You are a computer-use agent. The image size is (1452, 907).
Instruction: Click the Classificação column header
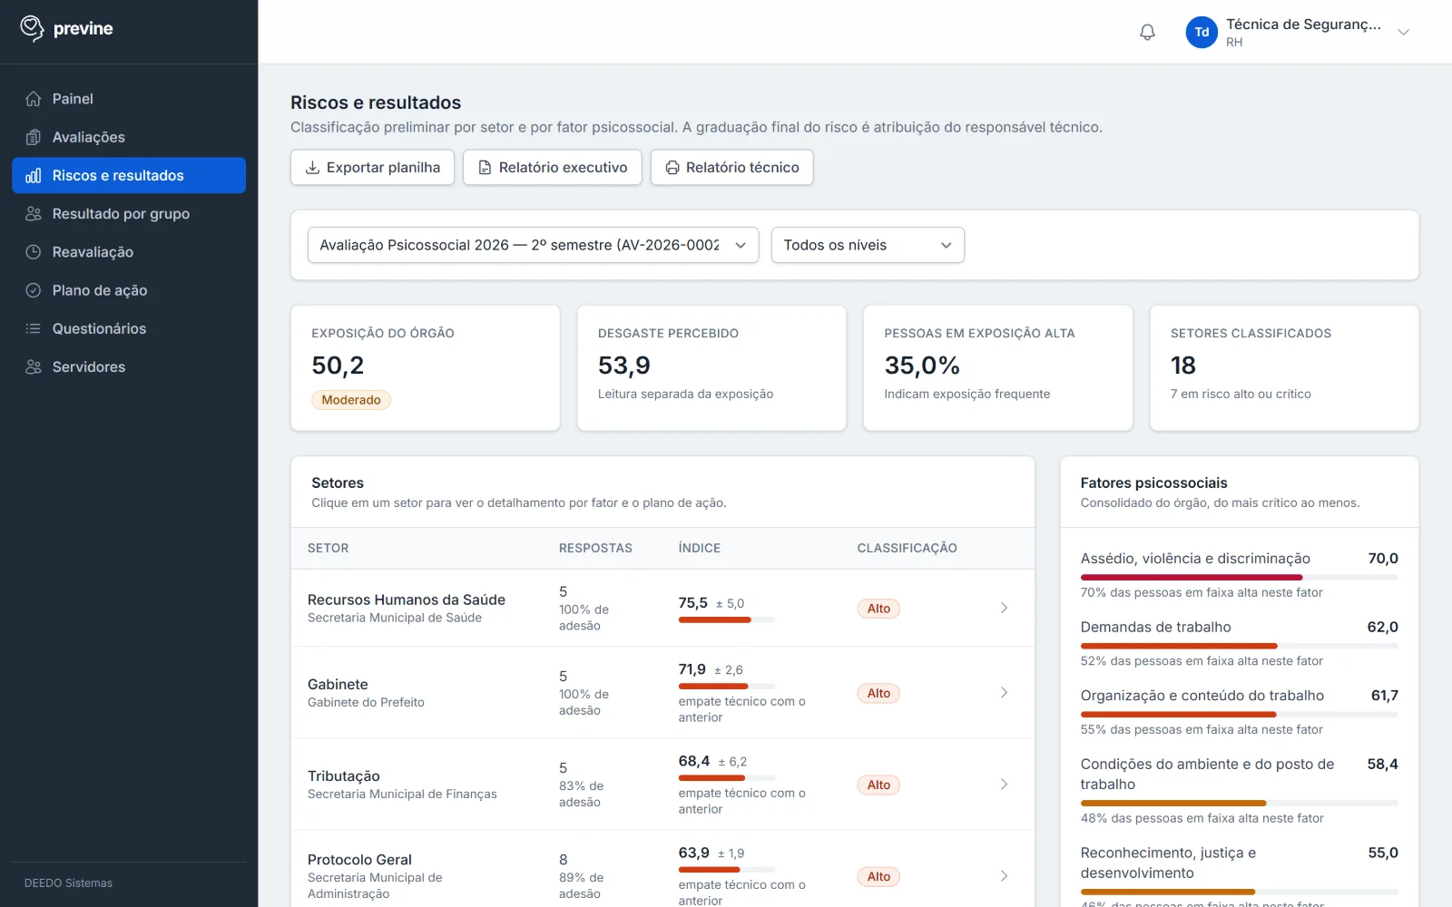[x=907, y=549]
